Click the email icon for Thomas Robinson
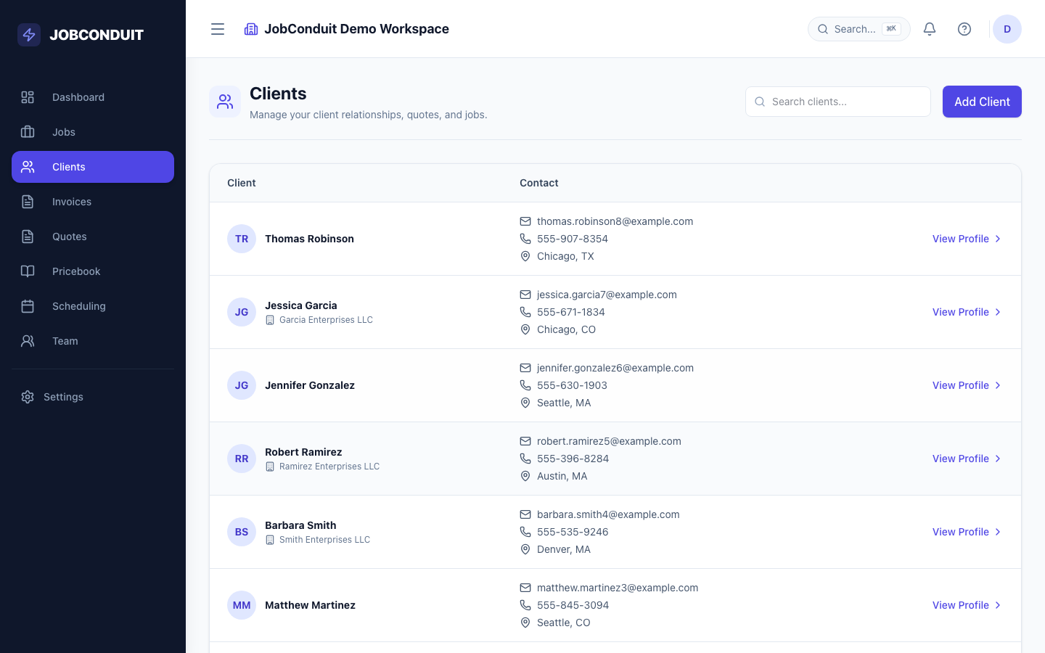This screenshot has height=653, width=1045. [525, 221]
